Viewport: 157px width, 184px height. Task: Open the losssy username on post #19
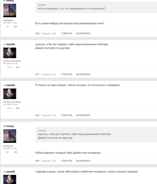[x=10, y=126]
